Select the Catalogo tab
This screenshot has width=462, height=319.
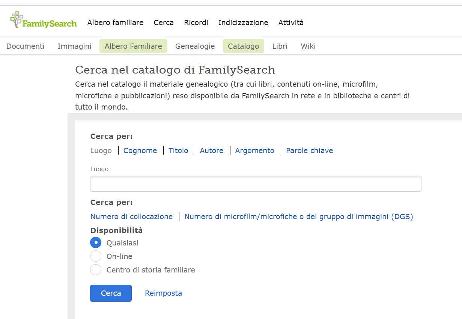point(243,46)
